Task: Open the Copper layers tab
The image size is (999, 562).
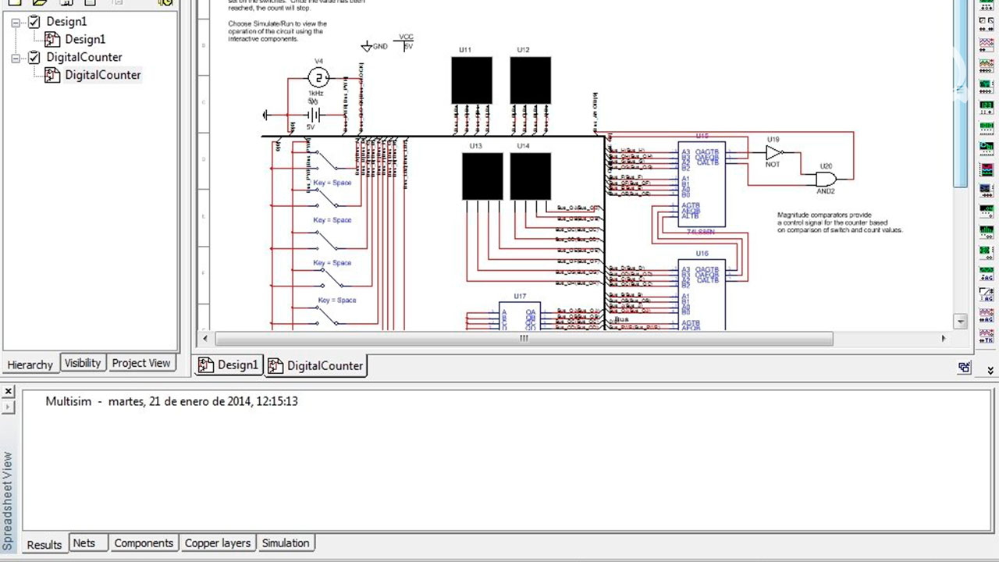Action: pos(217,543)
